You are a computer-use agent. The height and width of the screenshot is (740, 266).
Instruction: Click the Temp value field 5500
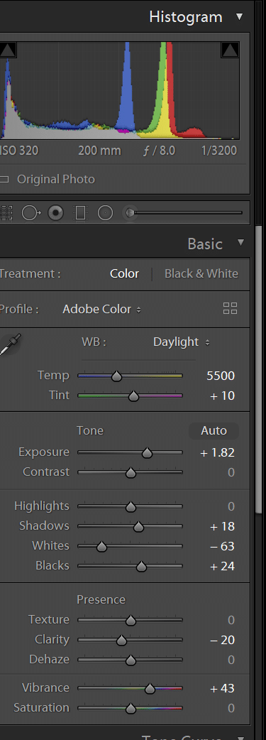221,376
